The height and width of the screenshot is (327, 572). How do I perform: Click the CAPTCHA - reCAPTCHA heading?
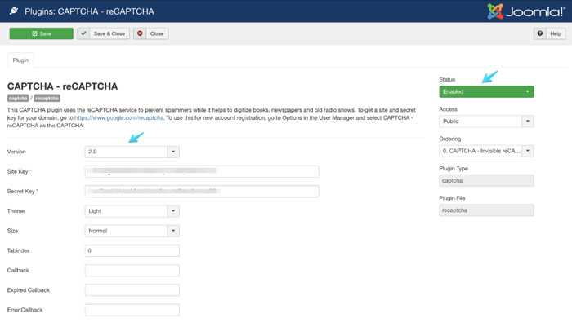(x=62, y=86)
